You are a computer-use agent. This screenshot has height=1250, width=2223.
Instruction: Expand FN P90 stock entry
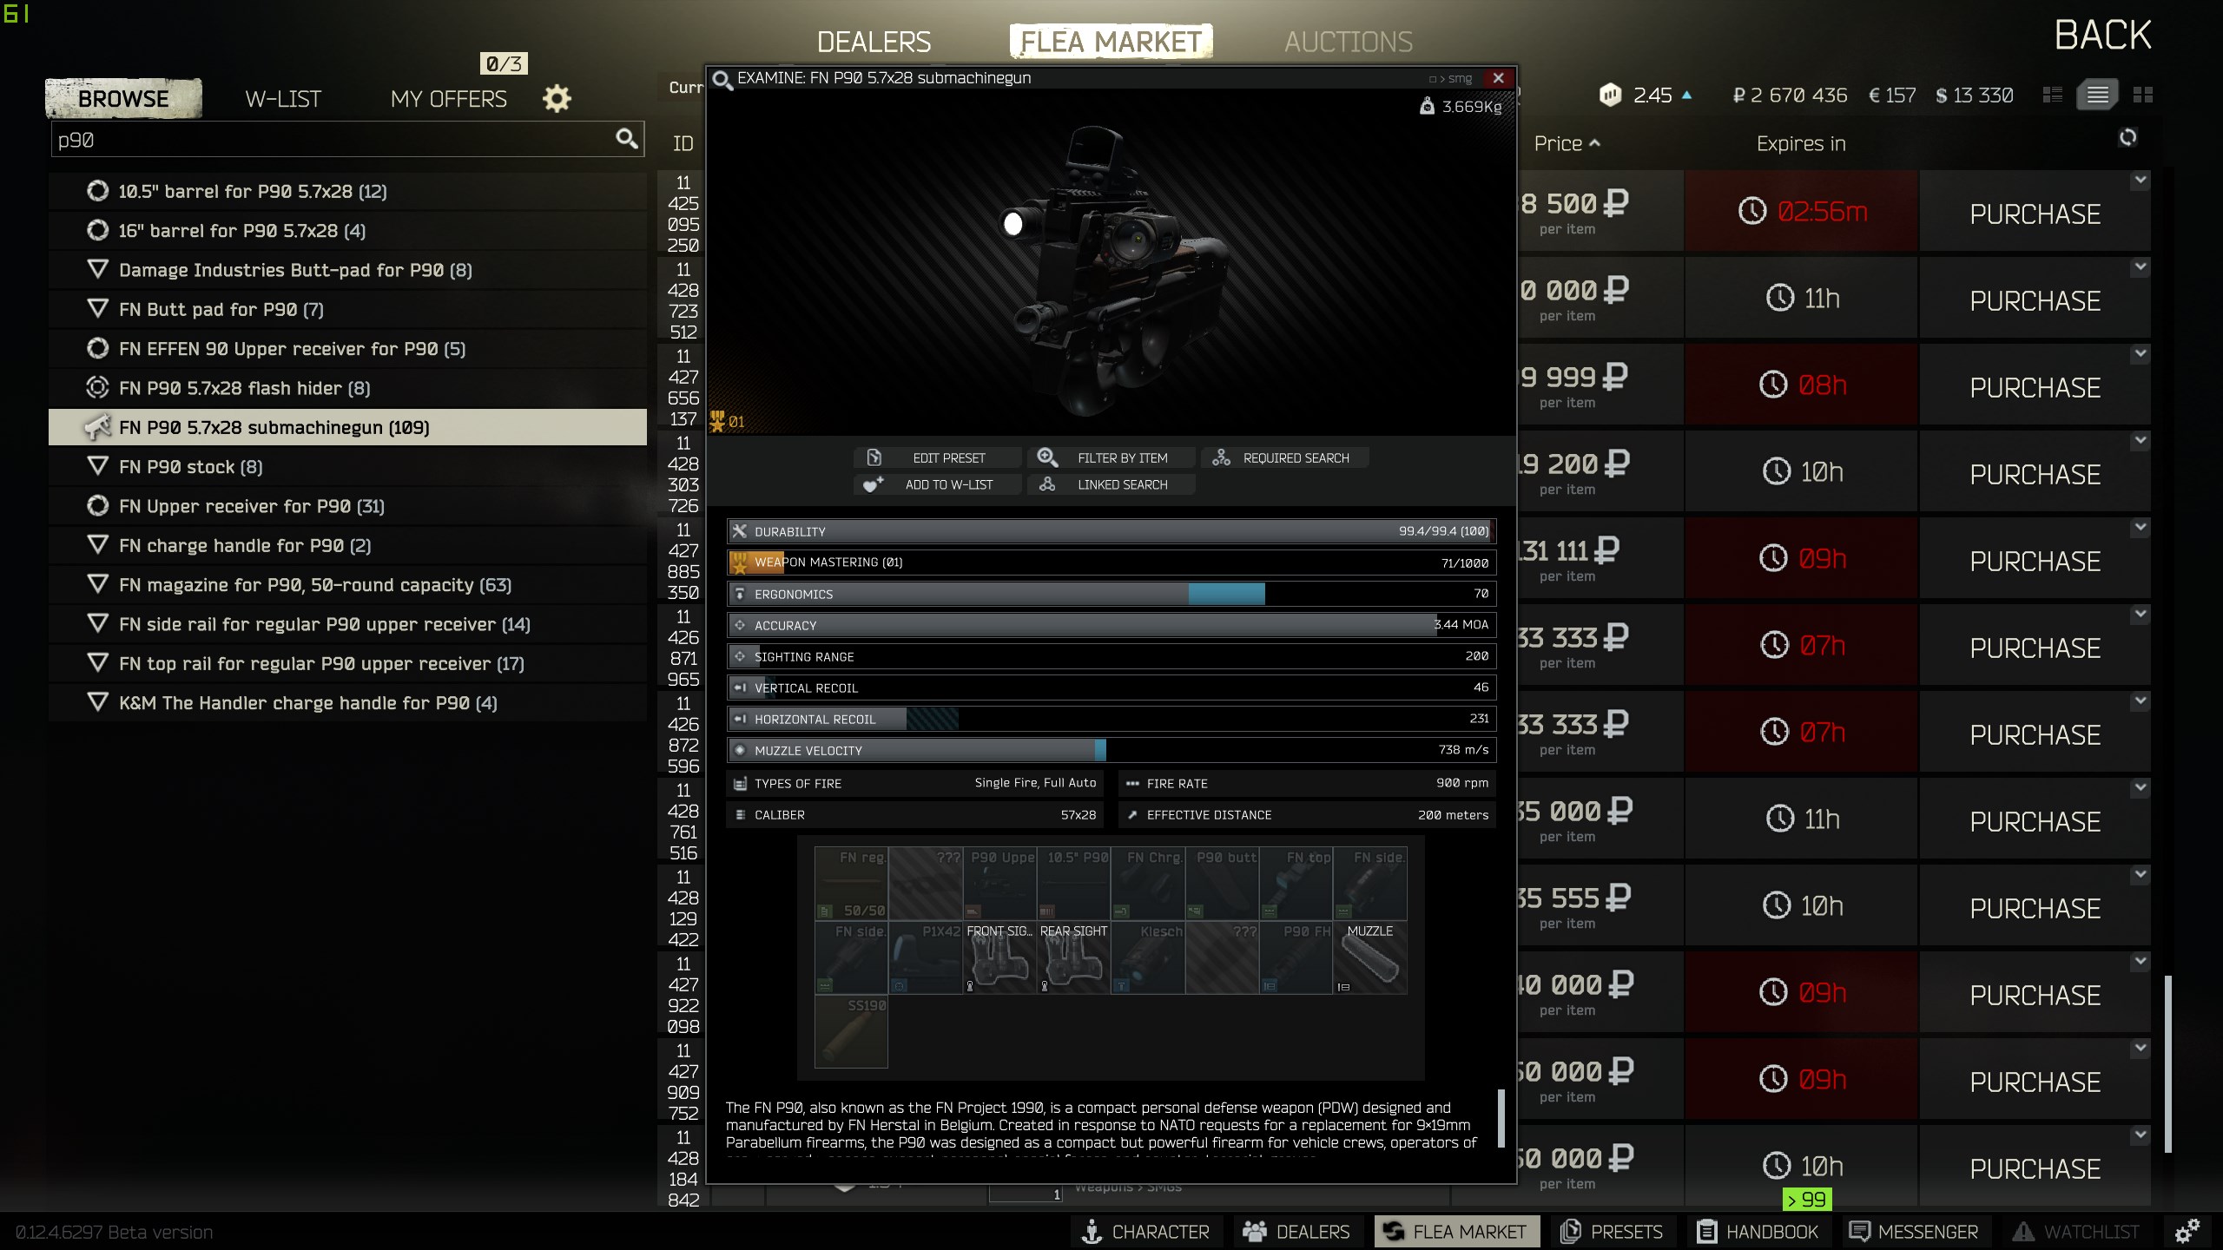point(347,466)
